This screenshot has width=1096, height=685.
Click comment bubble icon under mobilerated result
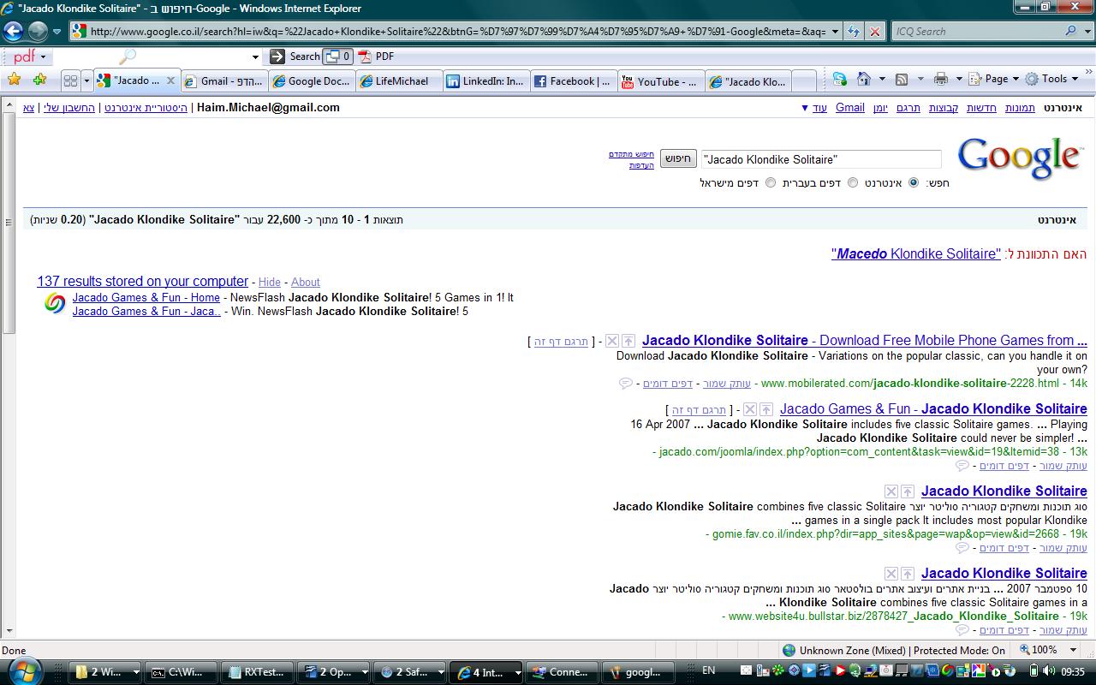(x=626, y=383)
